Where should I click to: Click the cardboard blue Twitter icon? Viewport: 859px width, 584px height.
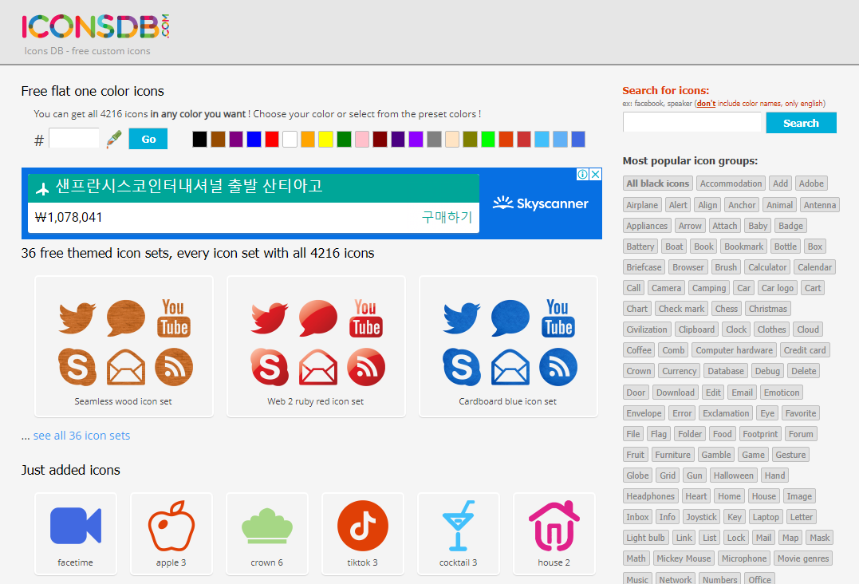(462, 318)
